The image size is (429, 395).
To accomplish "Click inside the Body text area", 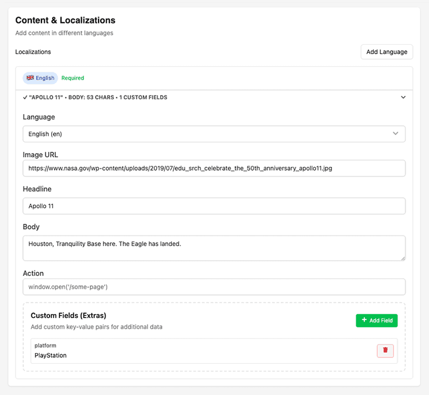I will point(213,247).
